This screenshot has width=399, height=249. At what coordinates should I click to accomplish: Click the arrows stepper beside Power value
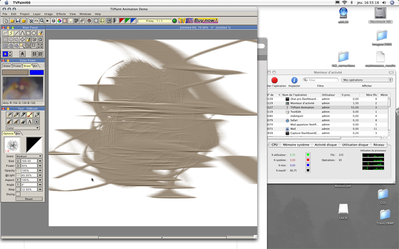pyautogui.click(x=40, y=166)
